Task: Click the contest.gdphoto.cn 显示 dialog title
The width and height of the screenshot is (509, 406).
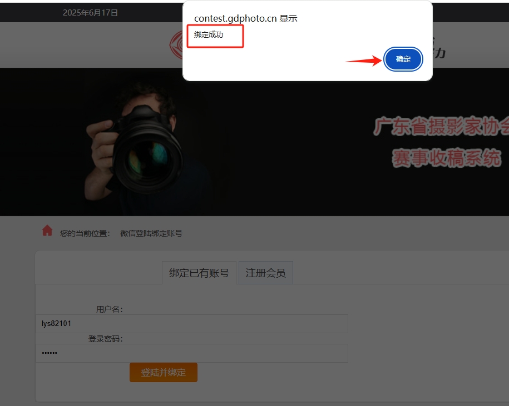Action: (x=245, y=18)
